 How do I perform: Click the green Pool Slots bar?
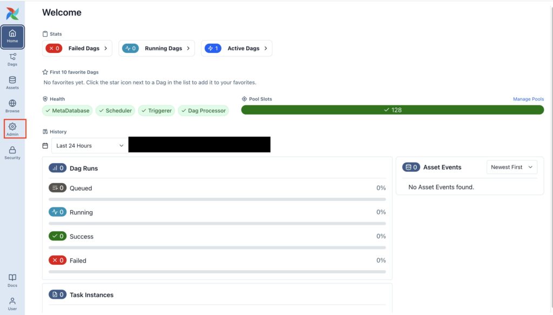(x=392, y=110)
